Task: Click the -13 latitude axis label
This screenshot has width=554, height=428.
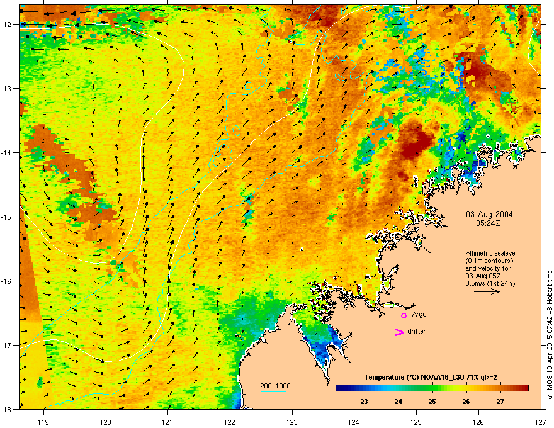Action: click(x=6, y=89)
